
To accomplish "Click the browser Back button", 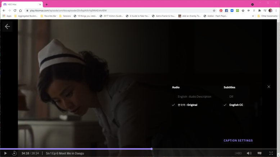I will 4,10.
